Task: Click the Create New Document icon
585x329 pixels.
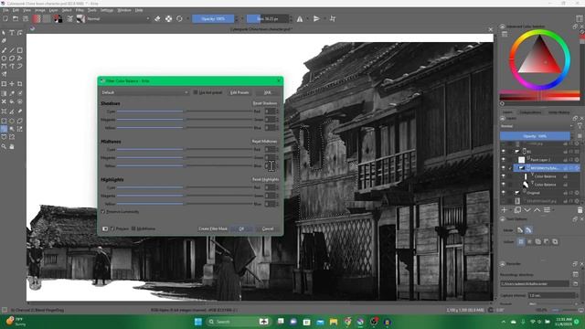Action: [5, 18]
